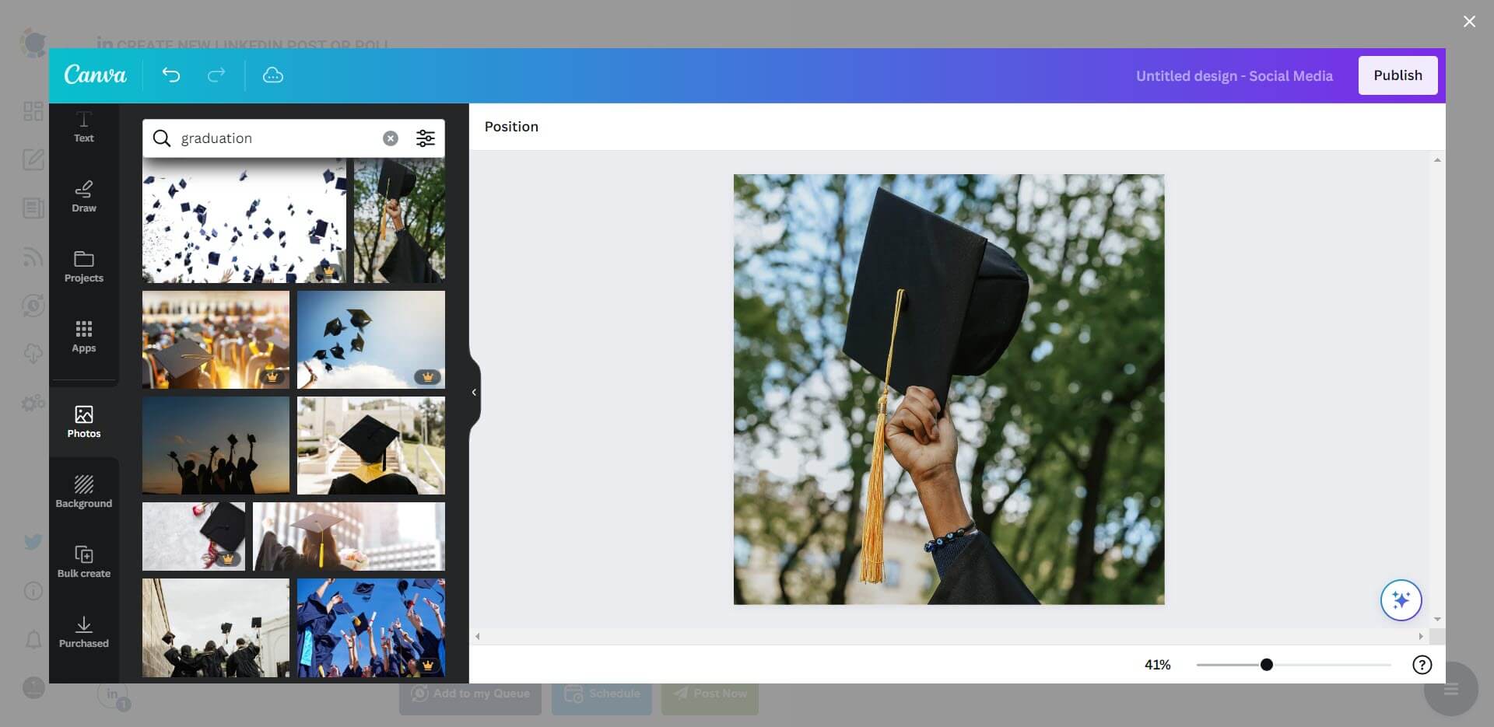Image resolution: width=1494 pixels, height=727 pixels.
Task: Click the Position tab
Action: [x=511, y=126]
